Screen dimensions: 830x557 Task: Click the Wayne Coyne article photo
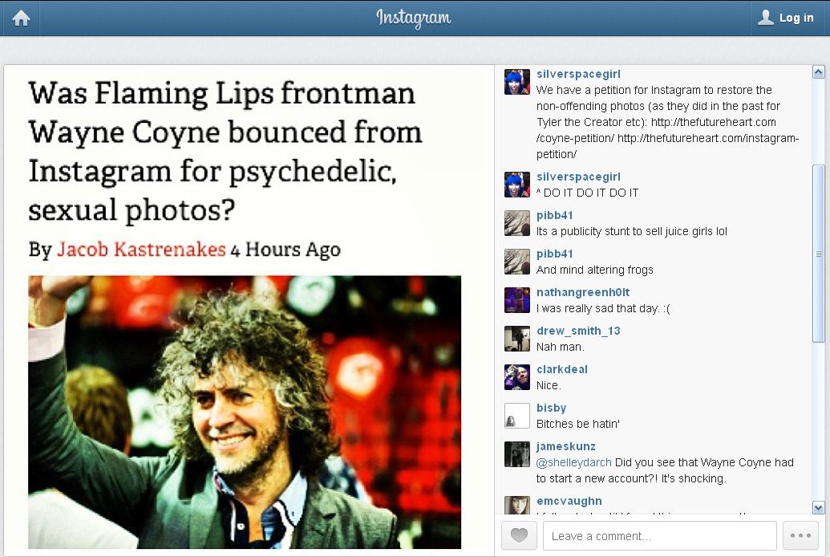245,411
